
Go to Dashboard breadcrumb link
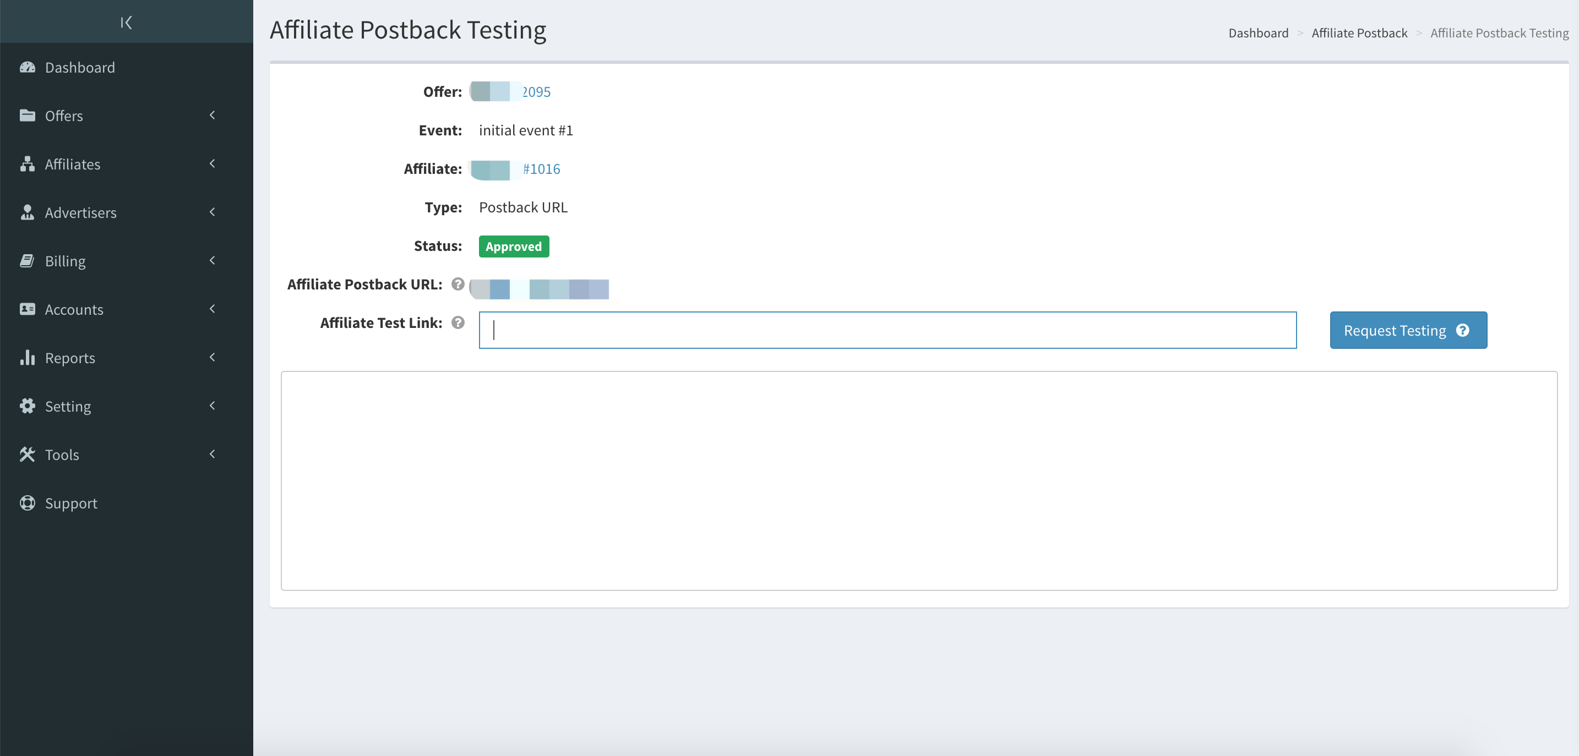(1258, 33)
